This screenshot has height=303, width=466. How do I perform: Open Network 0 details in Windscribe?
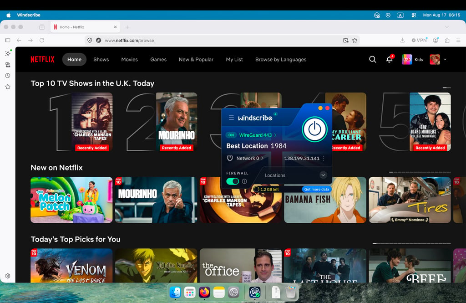click(x=250, y=159)
